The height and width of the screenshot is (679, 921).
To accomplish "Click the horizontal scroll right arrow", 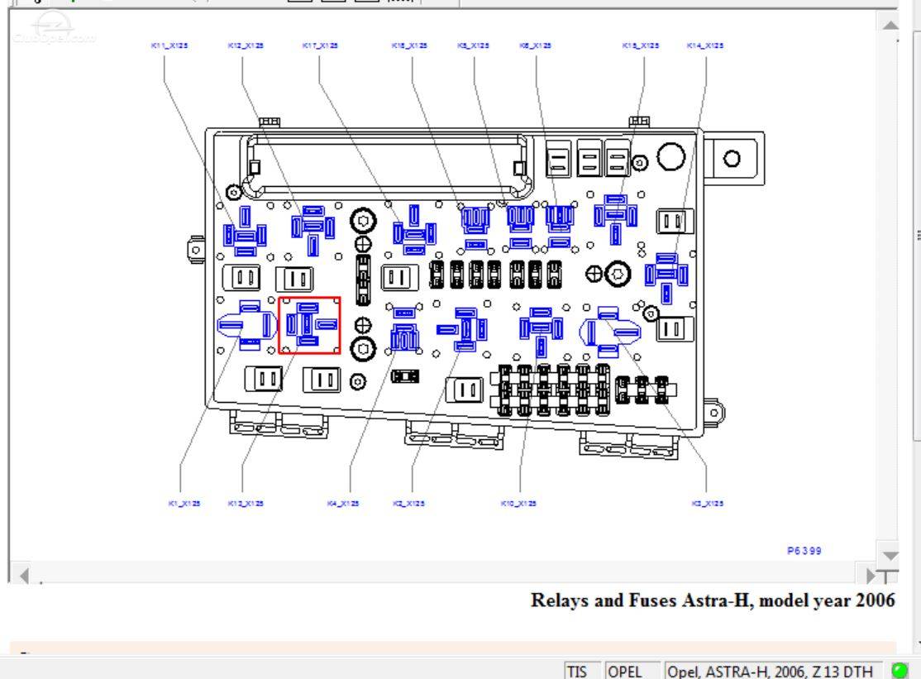I will click(x=871, y=575).
